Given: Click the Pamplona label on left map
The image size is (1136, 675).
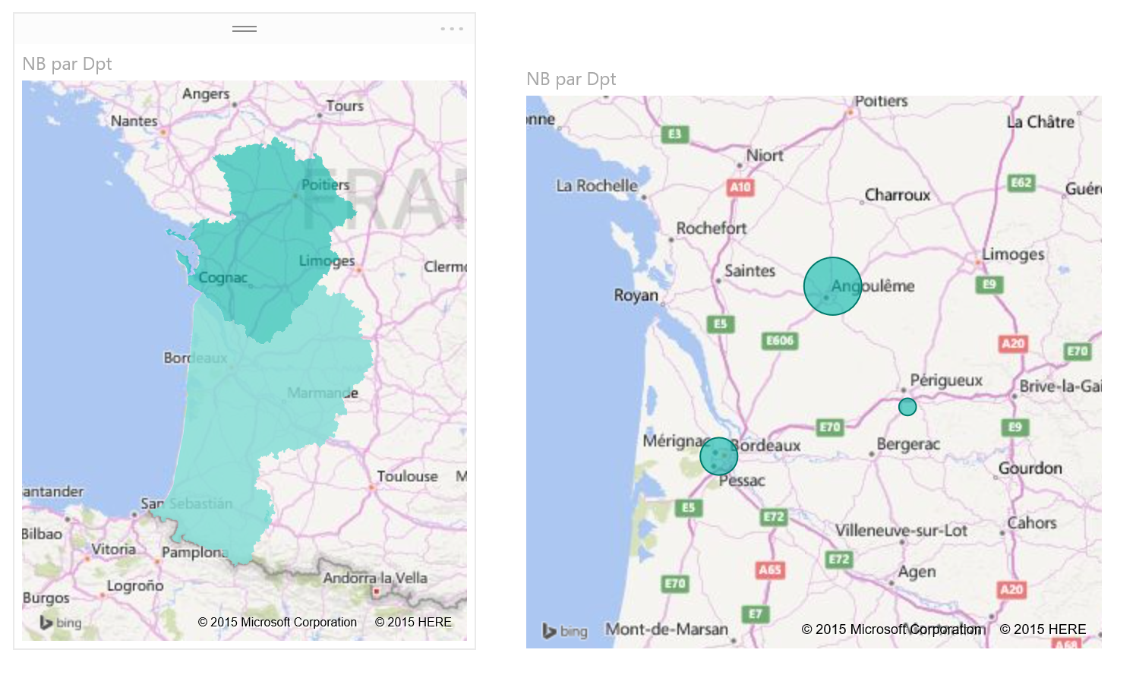Looking at the screenshot, I should tap(194, 552).
